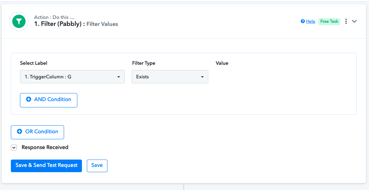Click the Free Task badge
The height and width of the screenshot is (190, 369).
pyautogui.click(x=329, y=21)
